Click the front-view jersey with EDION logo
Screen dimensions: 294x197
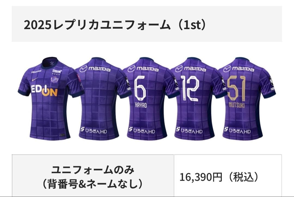(51, 99)
